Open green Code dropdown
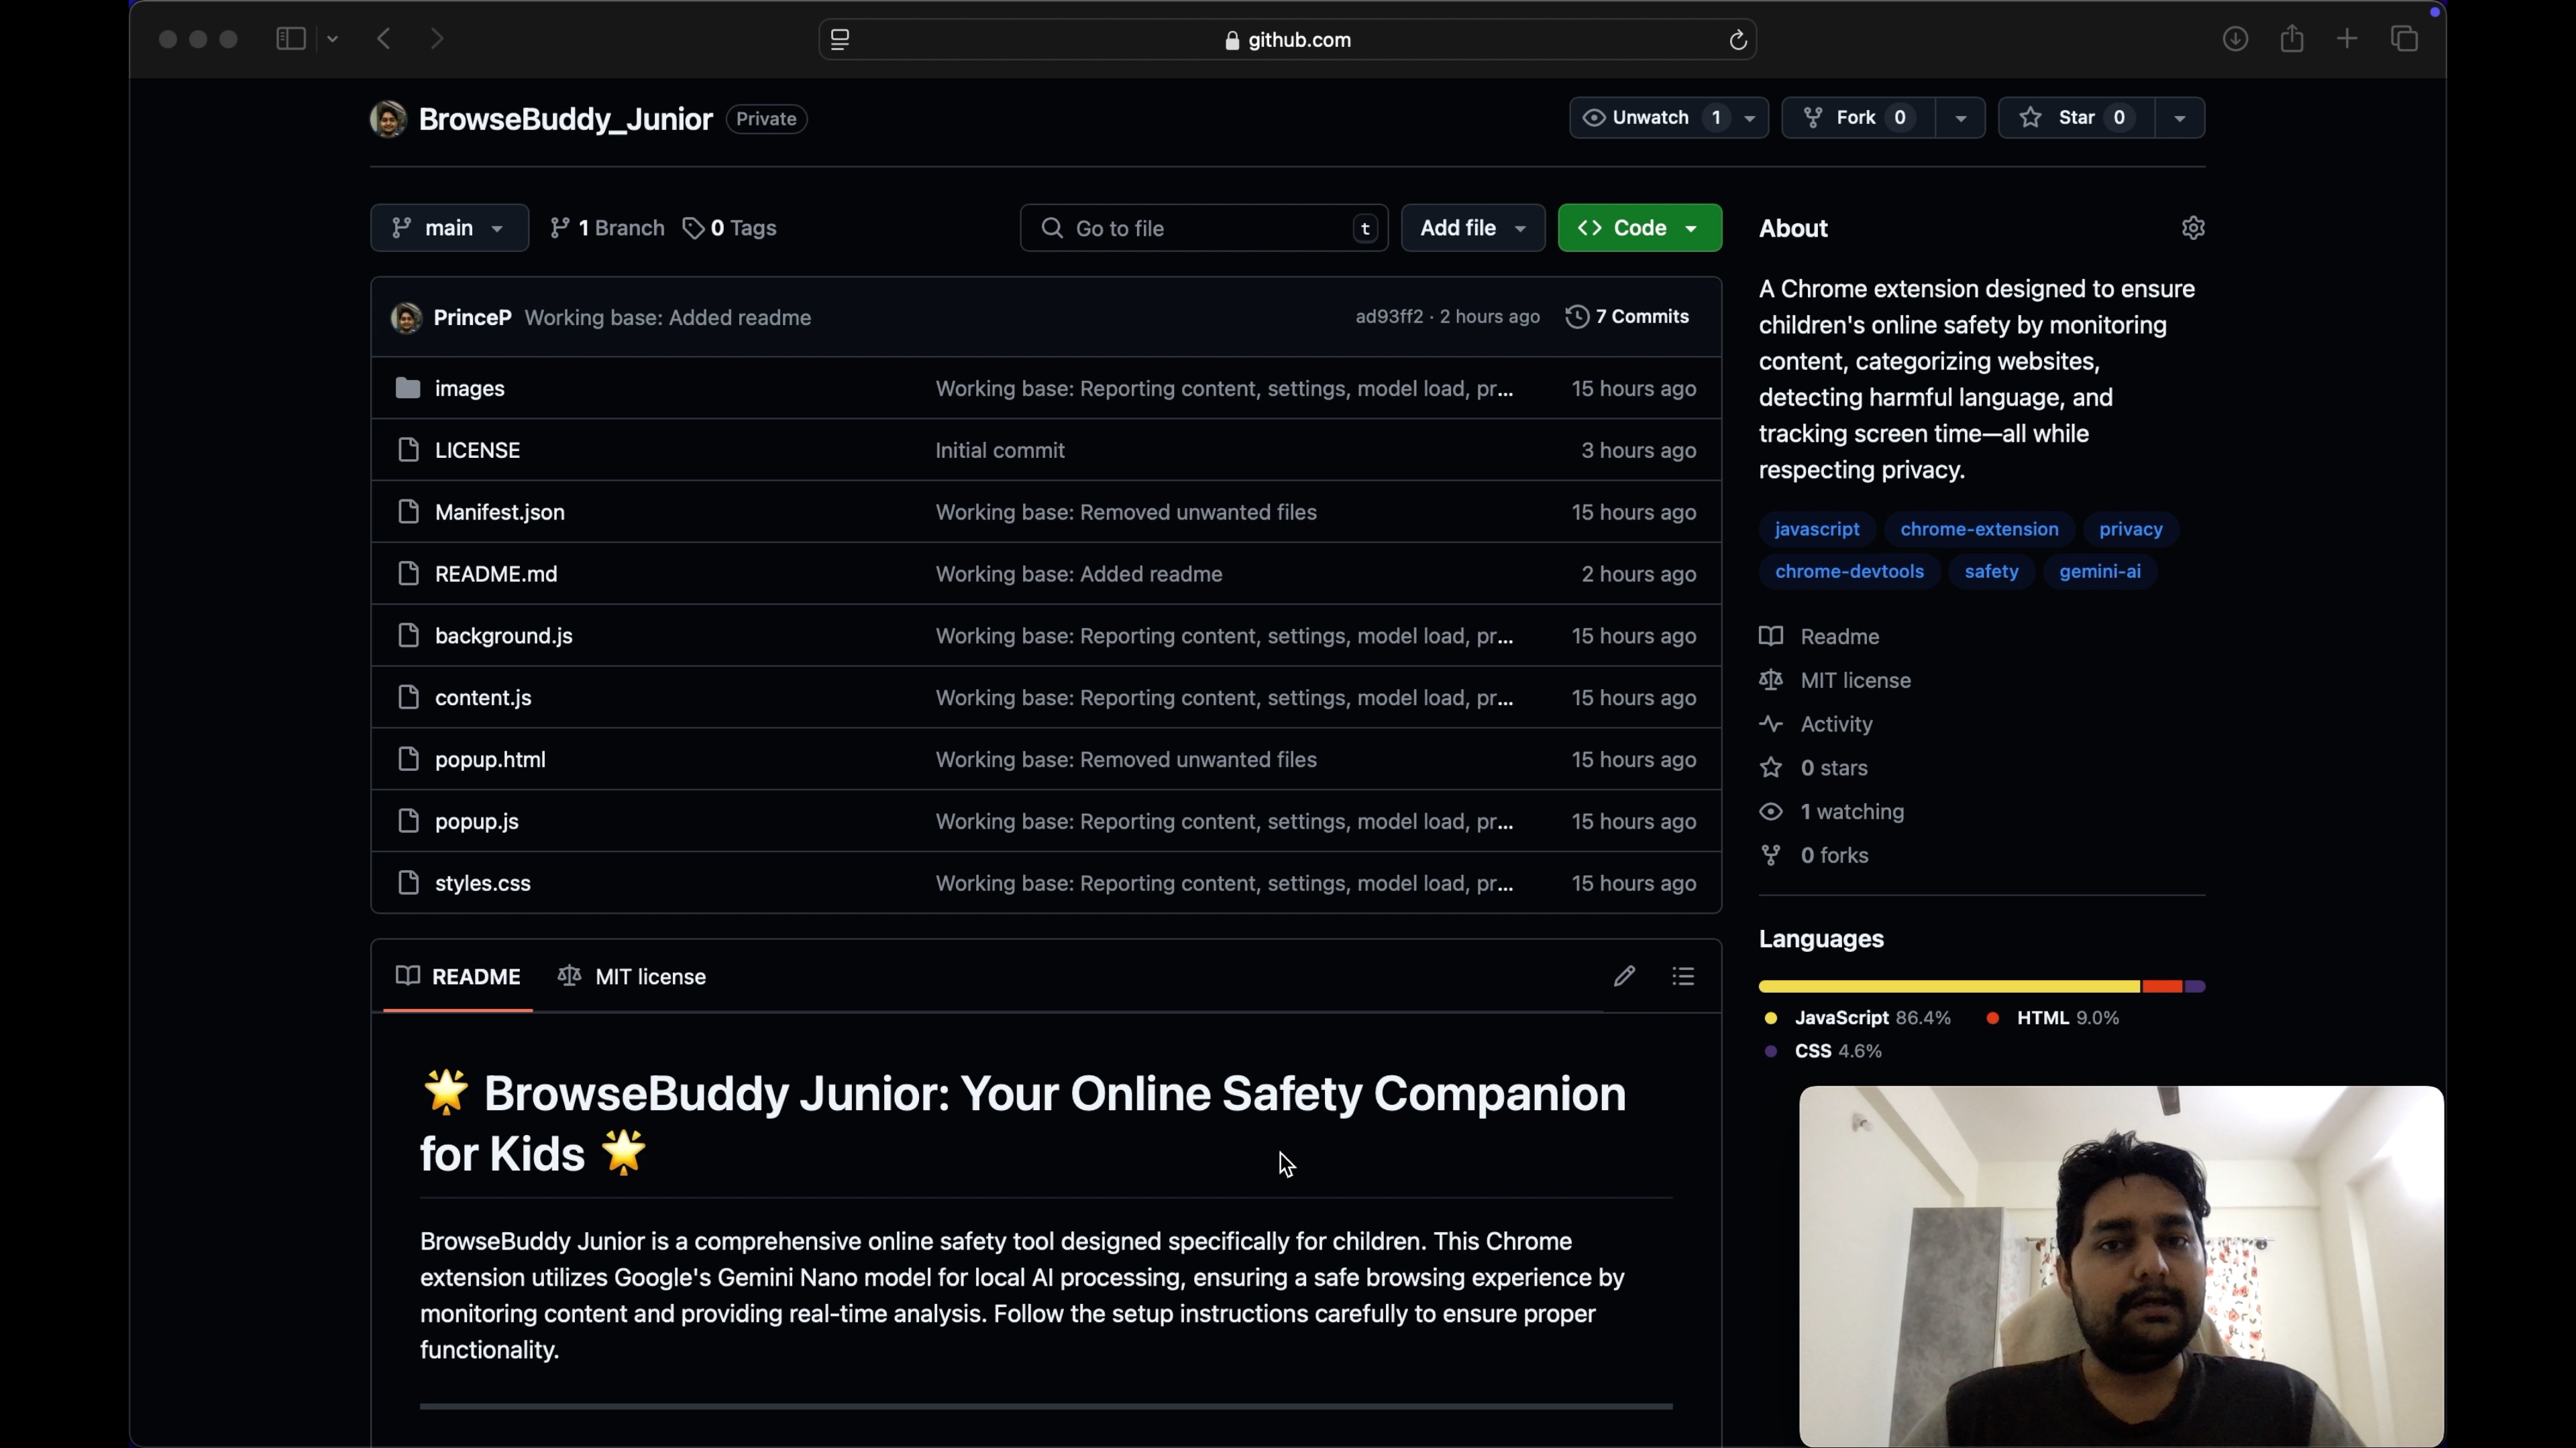 (1639, 228)
